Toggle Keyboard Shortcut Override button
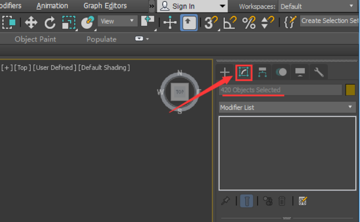The width and height of the screenshot is (360, 222). click(189, 22)
